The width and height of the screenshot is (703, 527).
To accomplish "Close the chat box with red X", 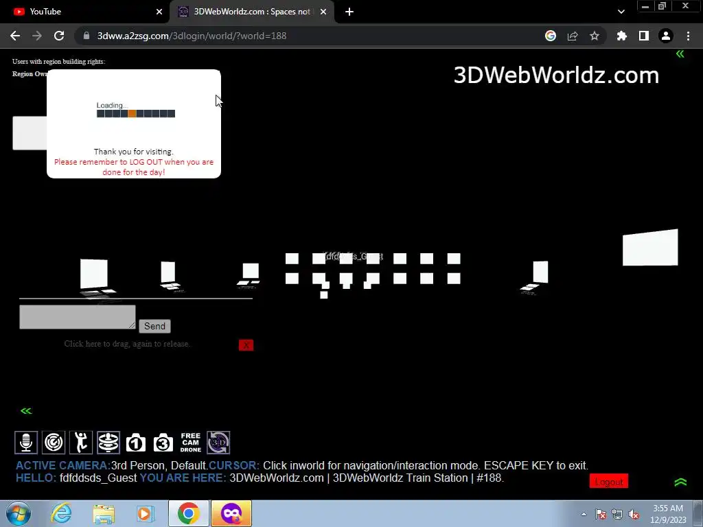I will click(246, 345).
